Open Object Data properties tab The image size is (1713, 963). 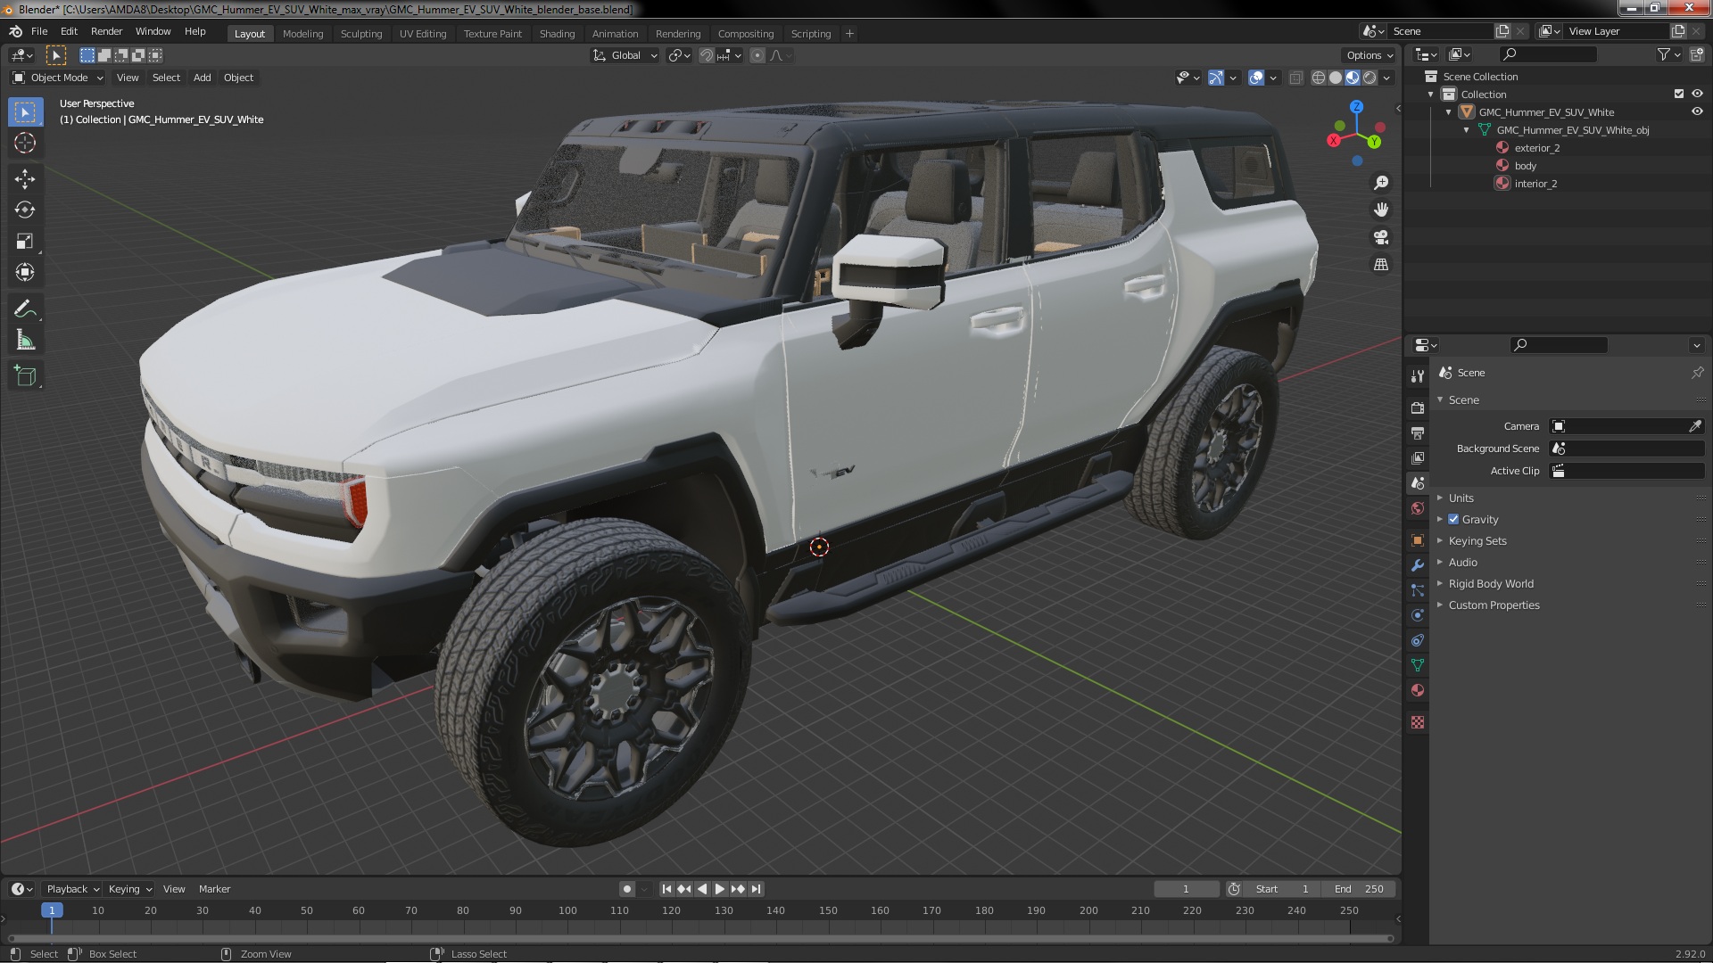coord(1418,665)
